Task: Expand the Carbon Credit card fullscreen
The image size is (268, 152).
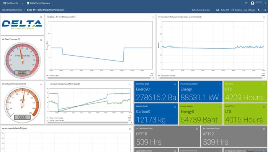Action: coord(175,107)
